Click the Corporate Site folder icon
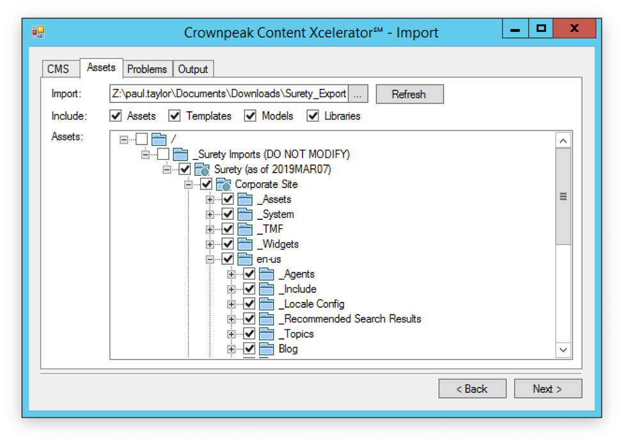 223,184
